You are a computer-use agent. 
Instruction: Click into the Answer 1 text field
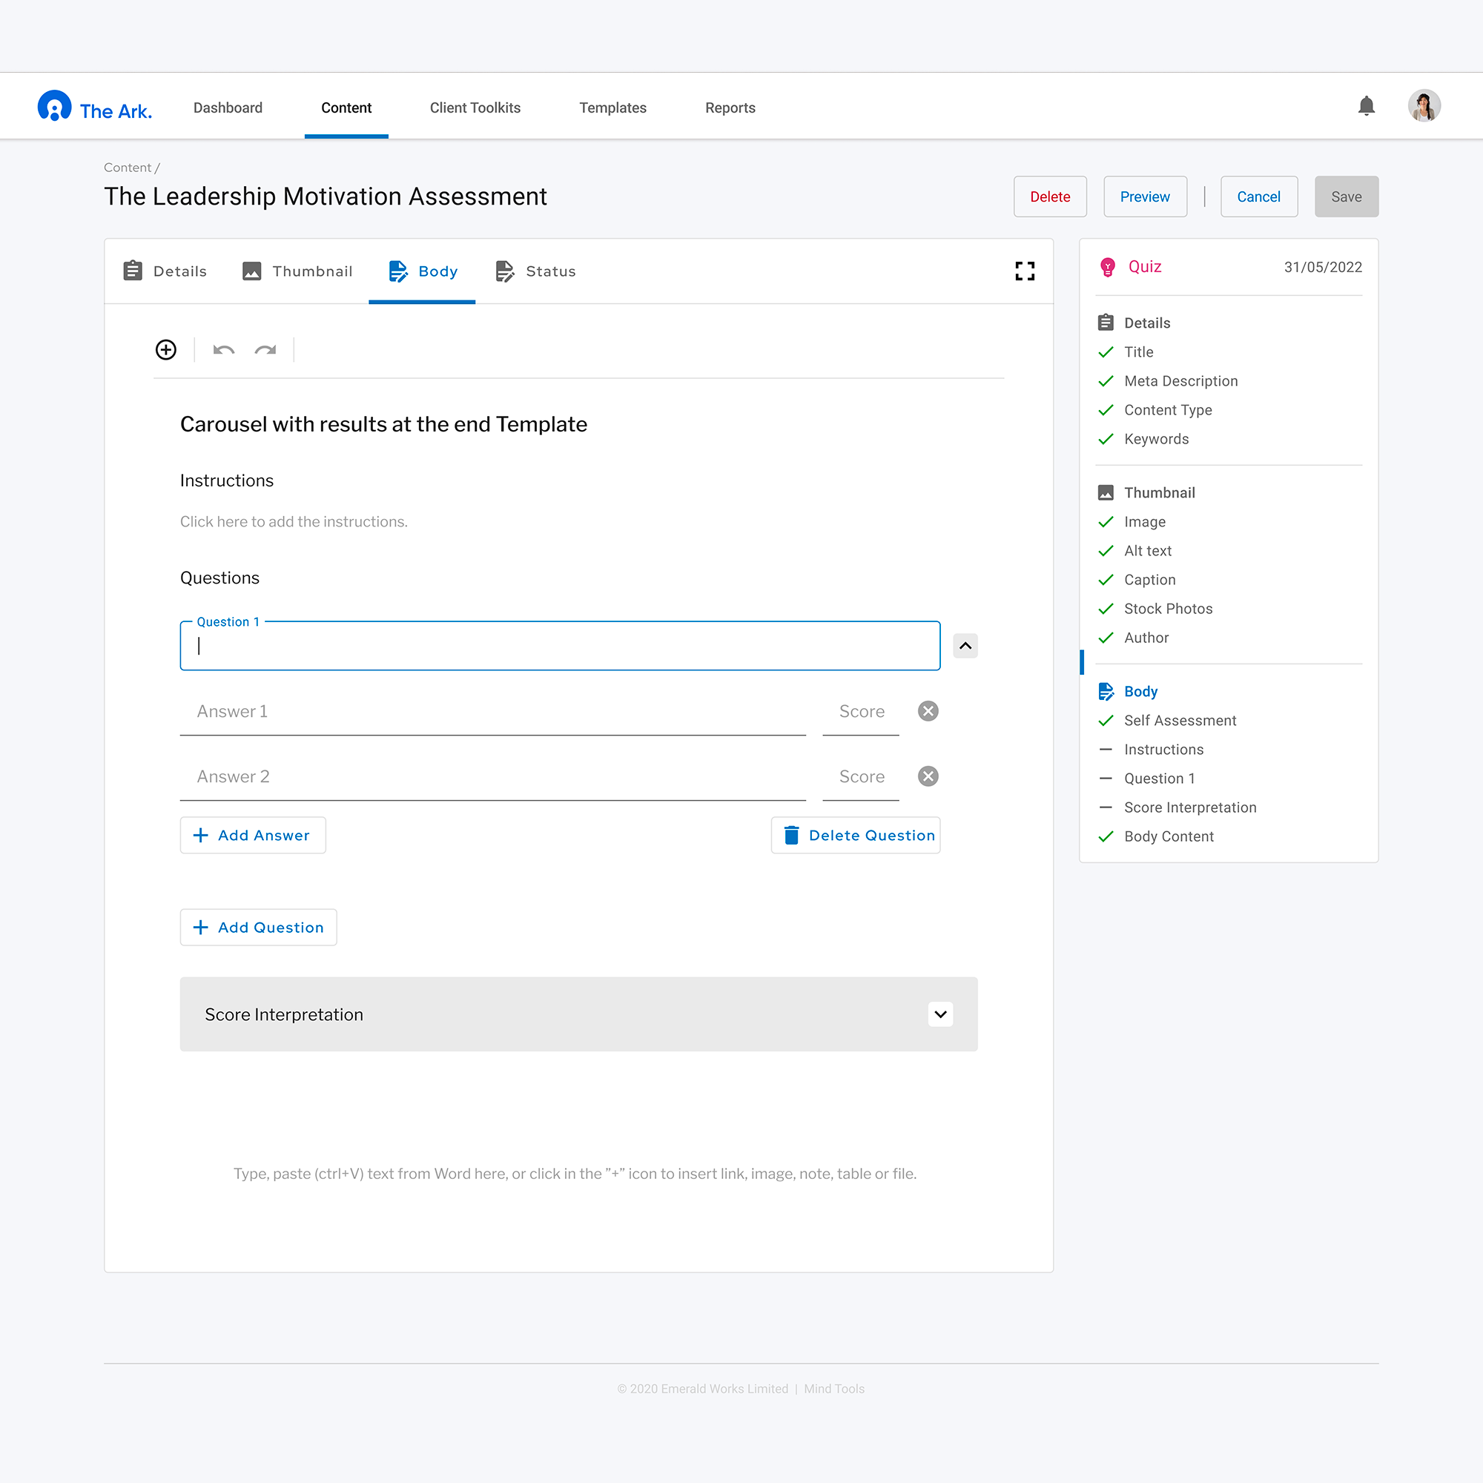point(492,712)
